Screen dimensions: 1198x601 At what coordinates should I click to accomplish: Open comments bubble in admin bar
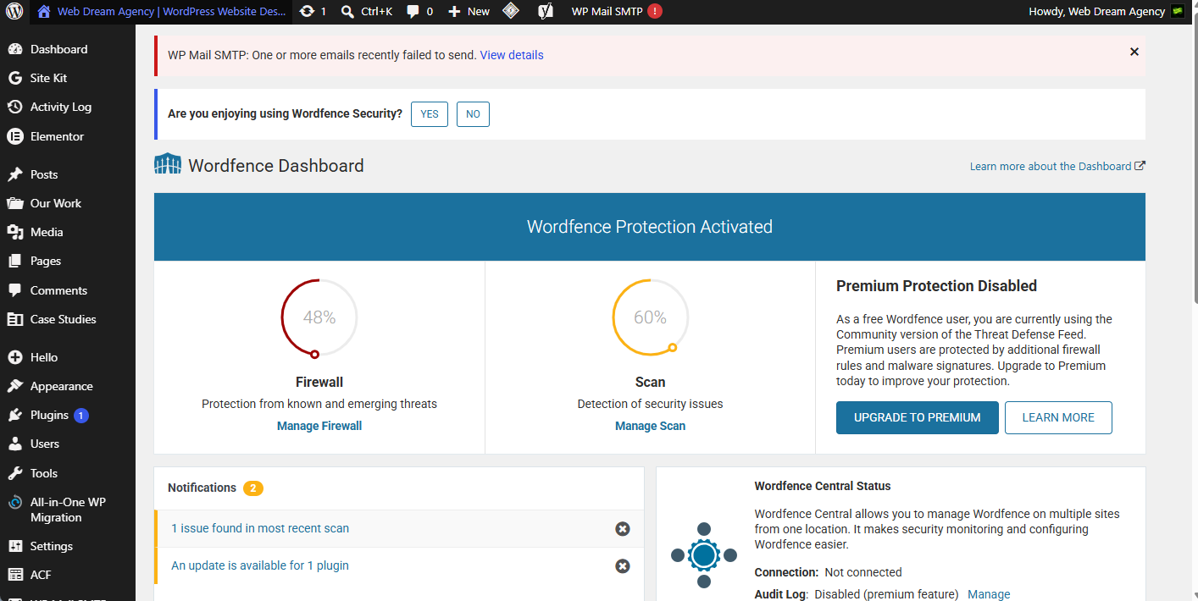[x=419, y=12]
